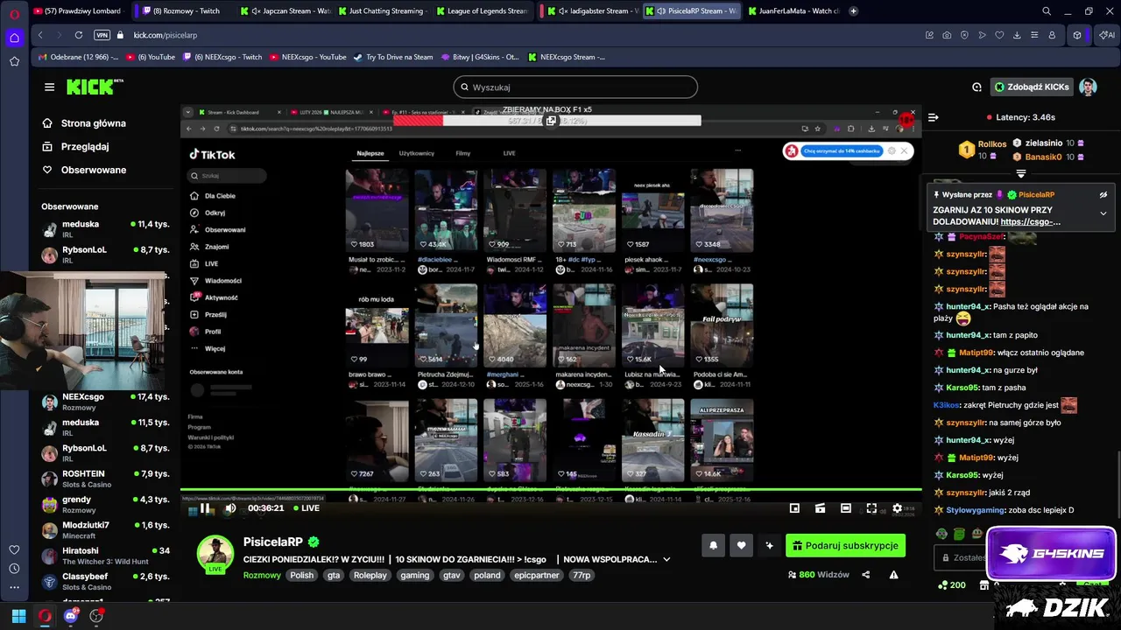Switch to Rozmowy - Twitch tab
The image size is (1121, 630).
point(184,10)
